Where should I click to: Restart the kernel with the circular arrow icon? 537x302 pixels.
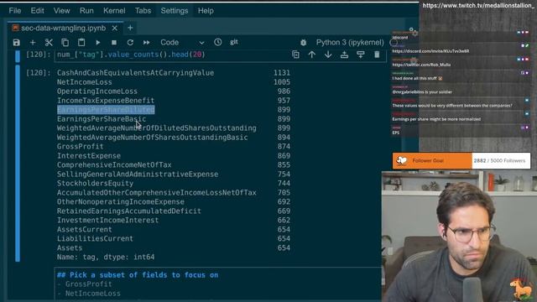pyautogui.click(x=130, y=43)
